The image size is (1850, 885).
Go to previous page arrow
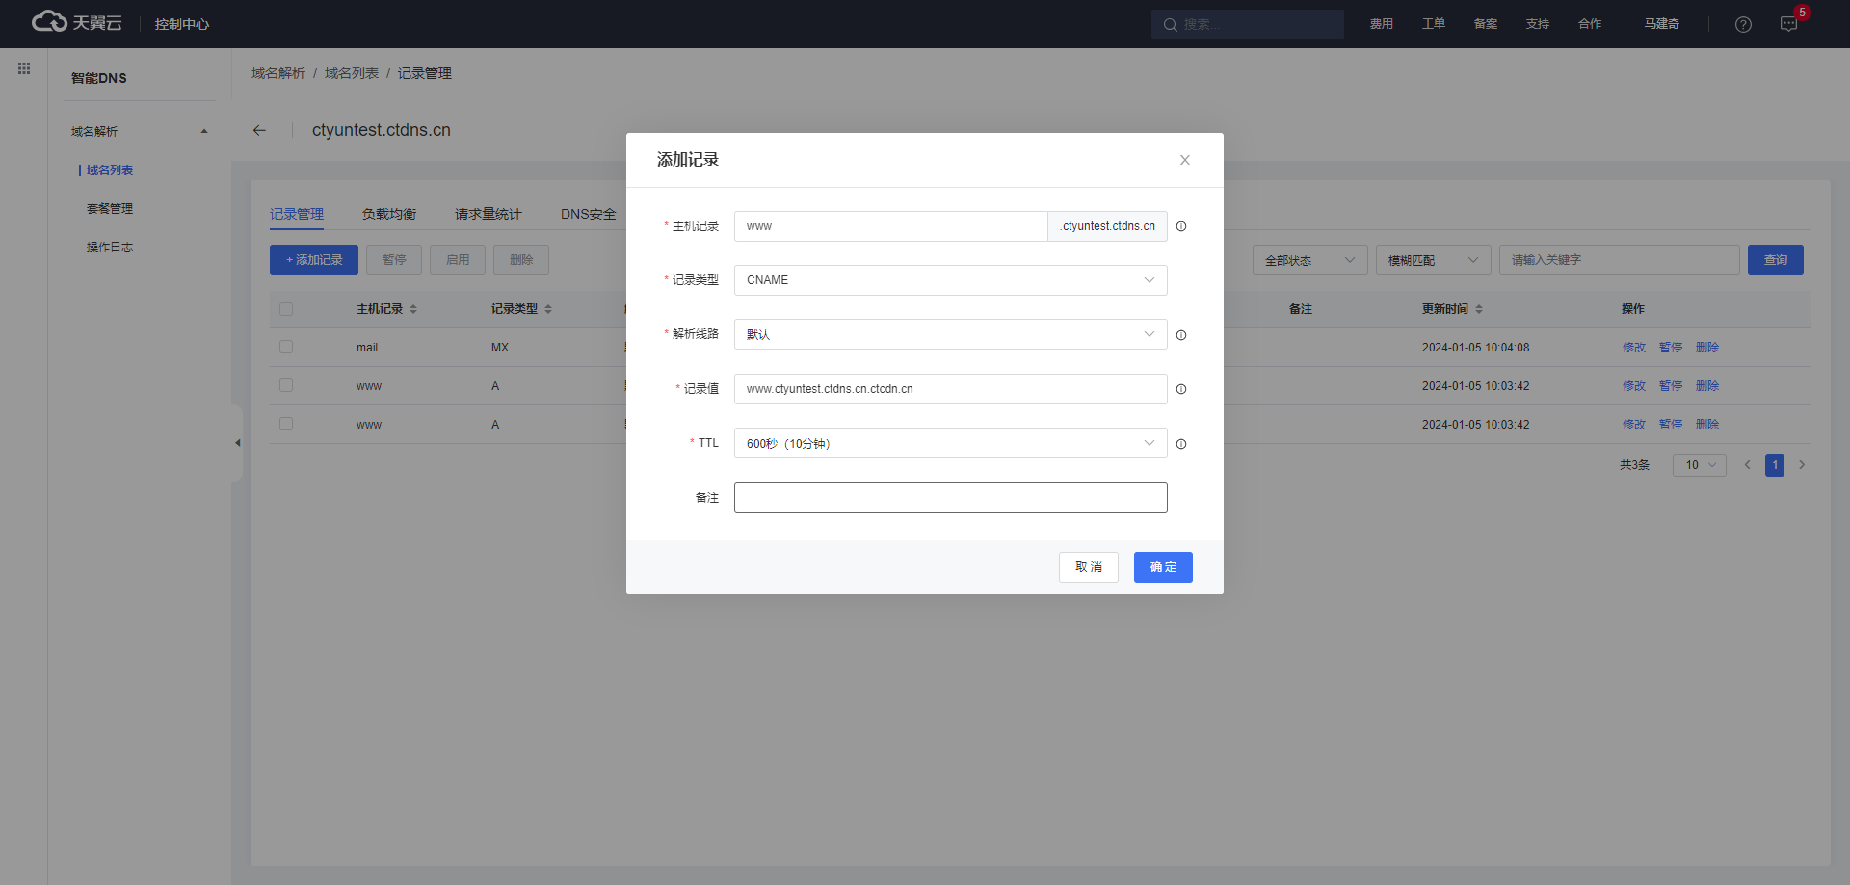click(x=1747, y=465)
